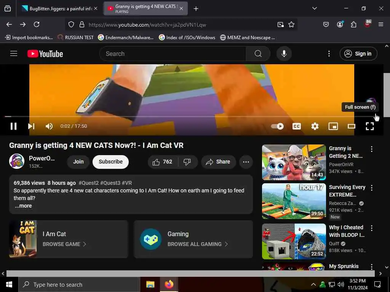Open menu for 'Why I Cheated' video
The width and height of the screenshot is (390, 292).
372,228
